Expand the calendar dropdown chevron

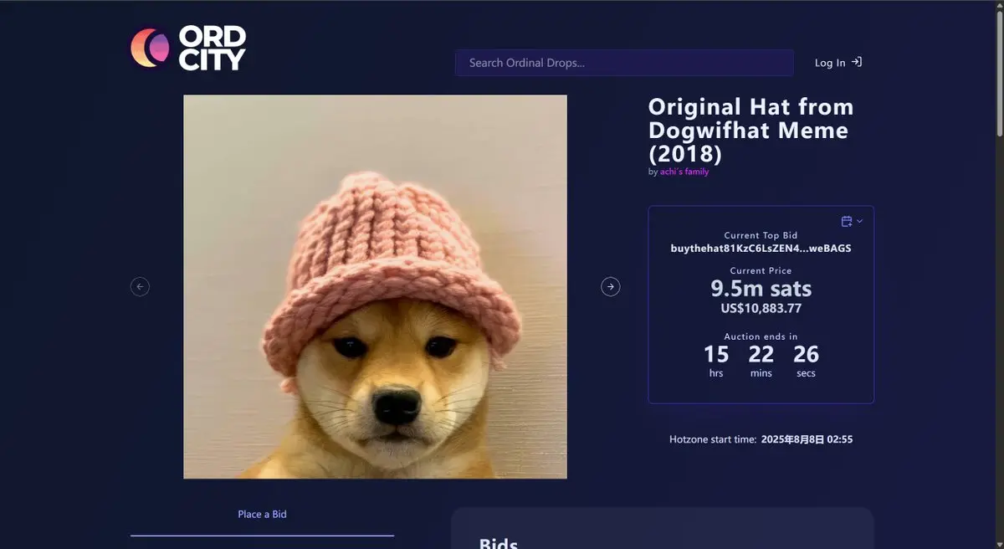click(859, 221)
